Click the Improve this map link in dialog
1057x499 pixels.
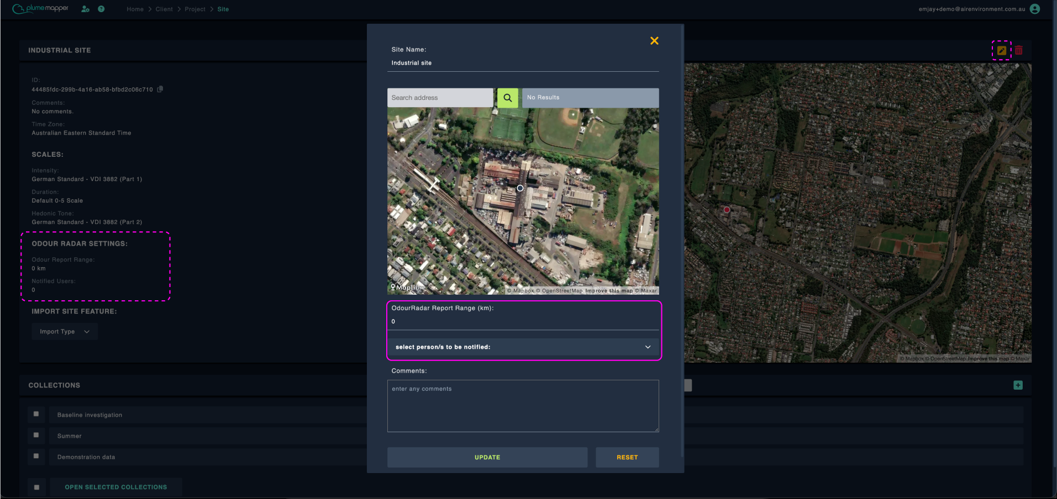pos(609,291)
